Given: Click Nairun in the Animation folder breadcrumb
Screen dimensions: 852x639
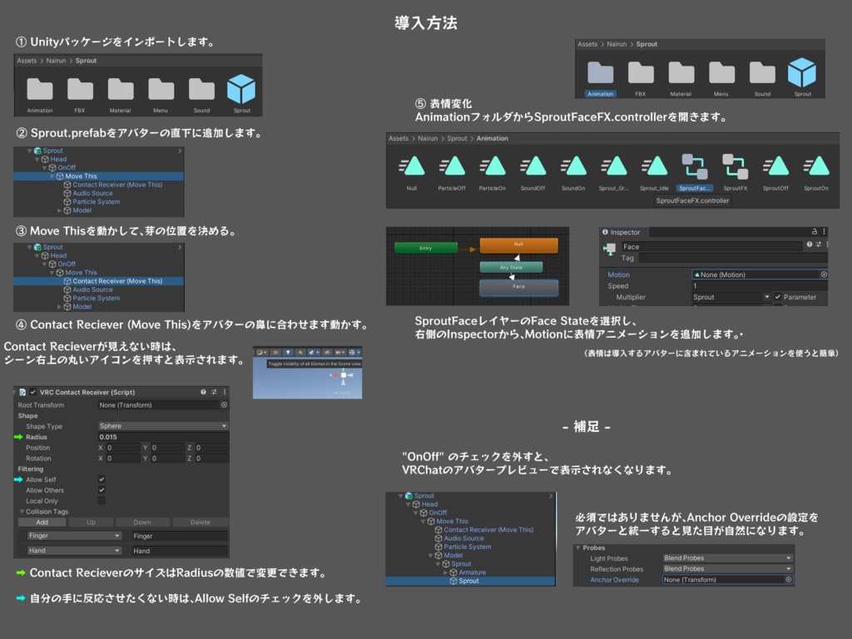Looking at the screenshot, I should click(x=428, y=139).
